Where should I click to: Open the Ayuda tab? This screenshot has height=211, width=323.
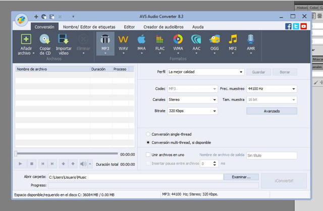pos(198,27)
